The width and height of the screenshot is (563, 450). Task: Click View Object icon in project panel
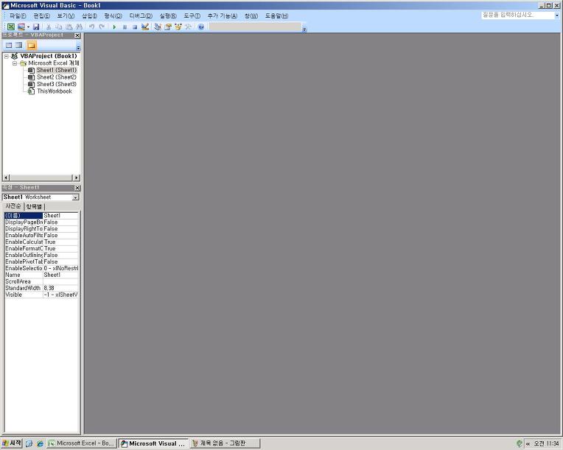click(19, 45)
